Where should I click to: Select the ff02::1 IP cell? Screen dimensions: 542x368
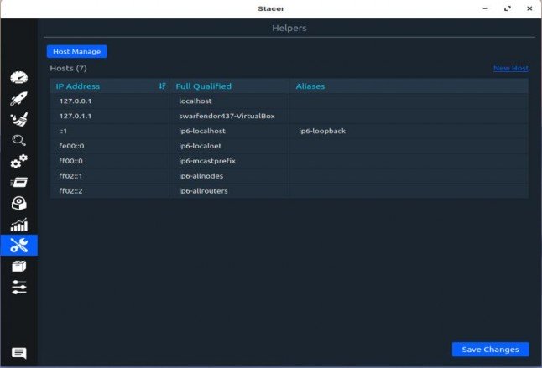(x=110, y=176)
